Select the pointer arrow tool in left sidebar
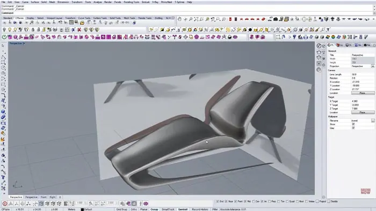This screenshot has width=376, height=211. tap(3, 46)
